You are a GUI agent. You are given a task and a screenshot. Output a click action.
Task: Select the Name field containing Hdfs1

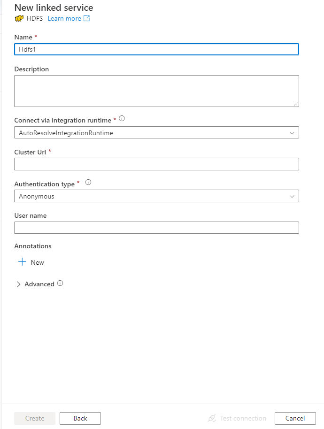156,49
